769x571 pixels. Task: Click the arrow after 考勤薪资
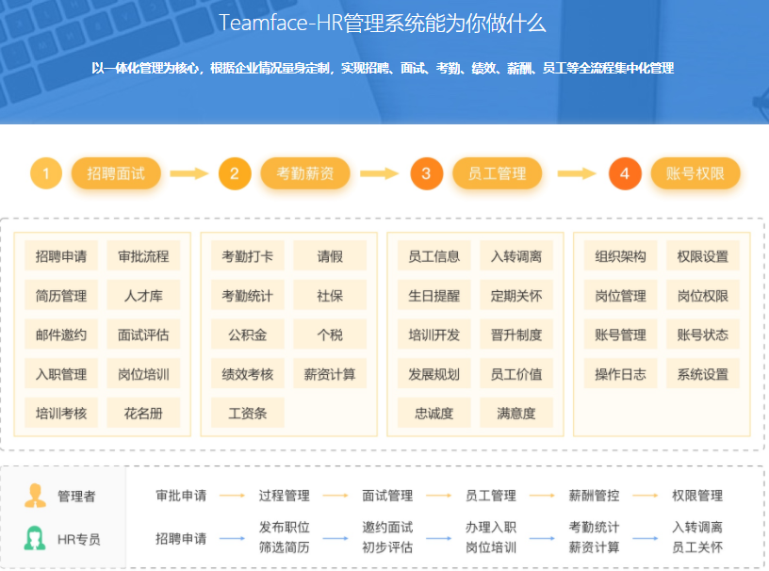click(381, 173)
